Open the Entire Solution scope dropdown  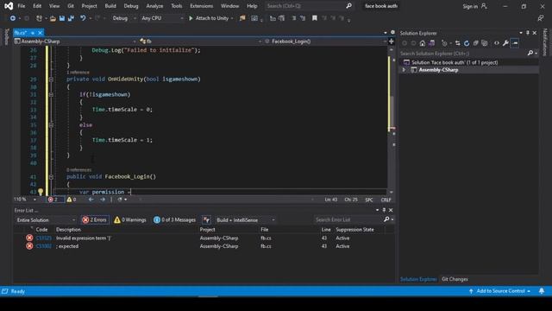click(46, 219)
